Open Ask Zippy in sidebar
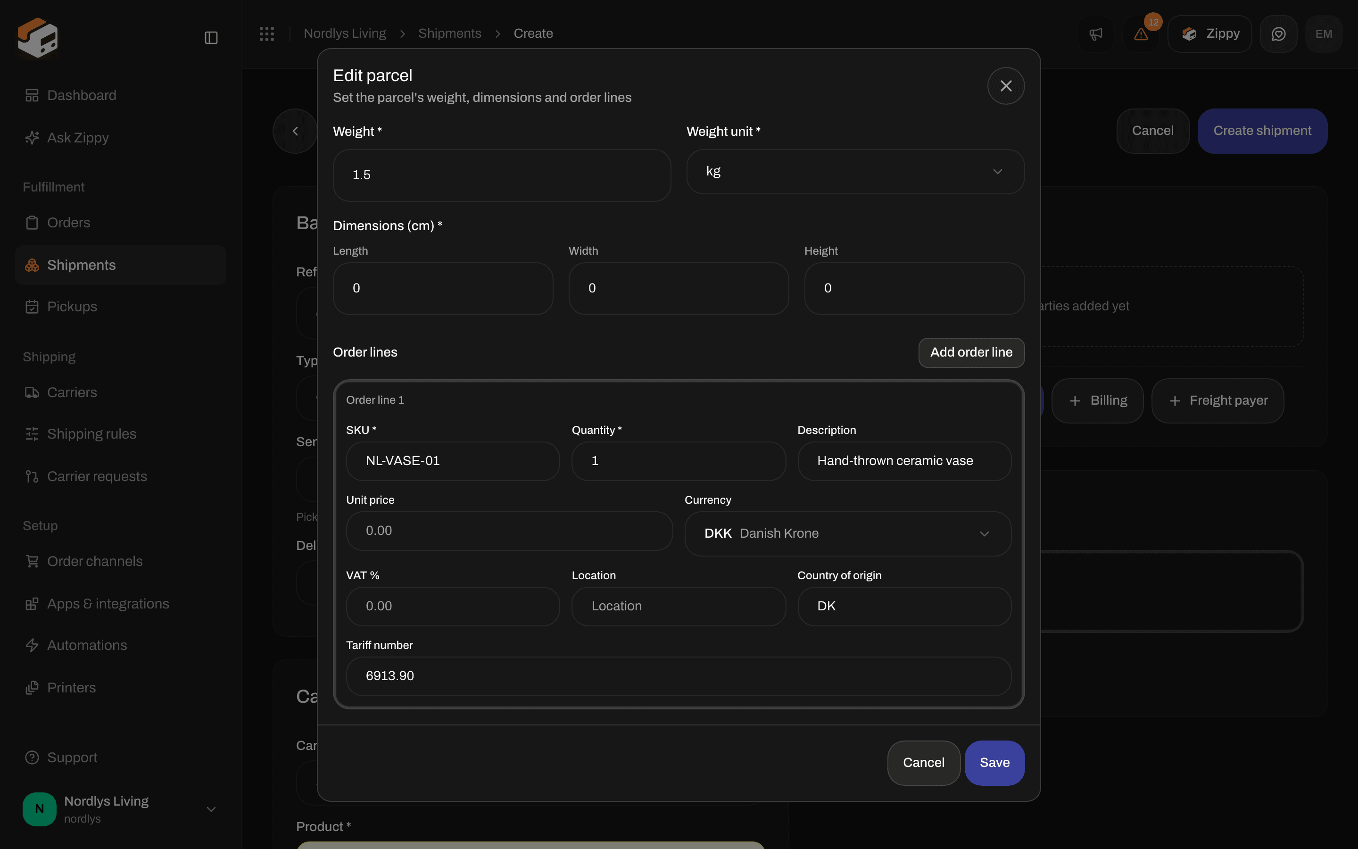Image resolution: width=1358 pixels, height=849 pixels. 121,138
